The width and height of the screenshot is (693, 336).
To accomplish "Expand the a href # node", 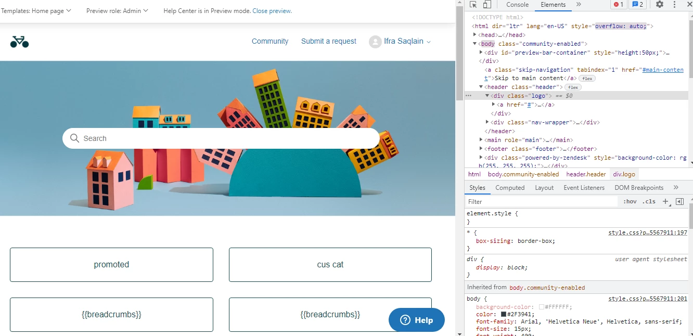I will (x=494, y=105).
